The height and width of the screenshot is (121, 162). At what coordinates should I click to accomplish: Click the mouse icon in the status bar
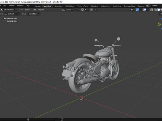coord(28,119)
